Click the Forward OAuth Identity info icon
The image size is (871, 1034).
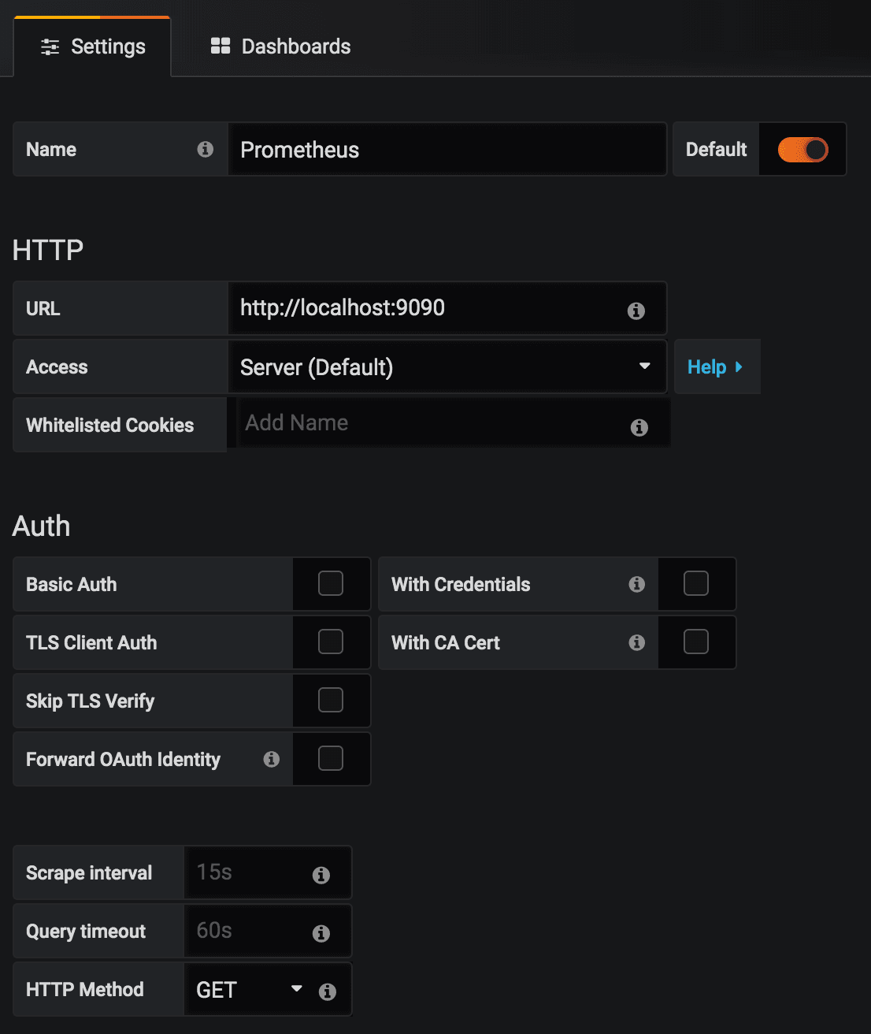coord(272,759)
